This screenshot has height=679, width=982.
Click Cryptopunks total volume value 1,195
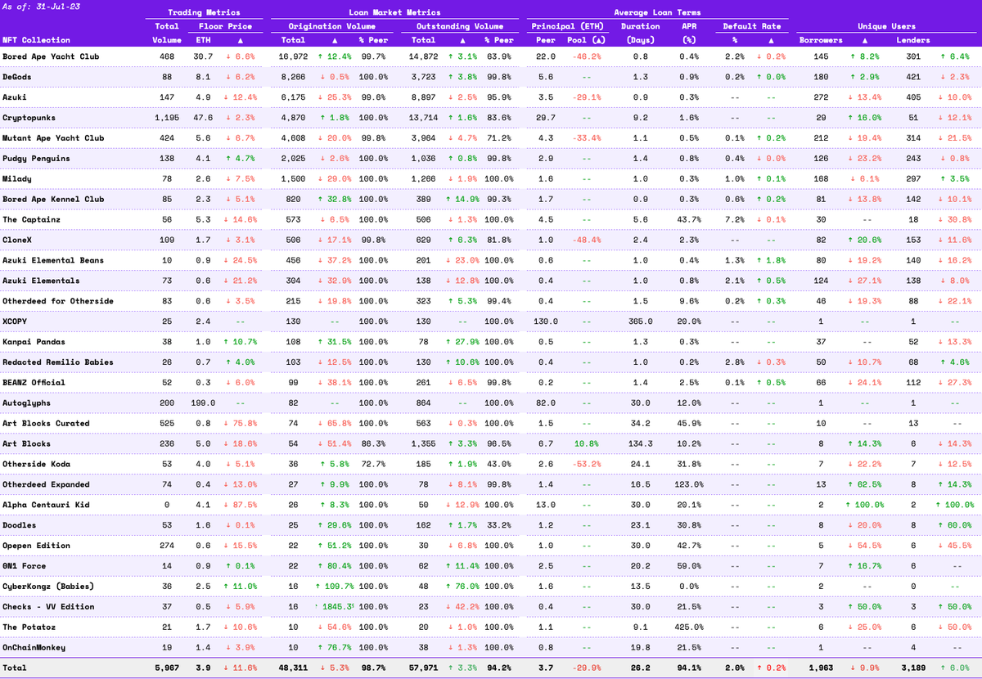(167, 118)
